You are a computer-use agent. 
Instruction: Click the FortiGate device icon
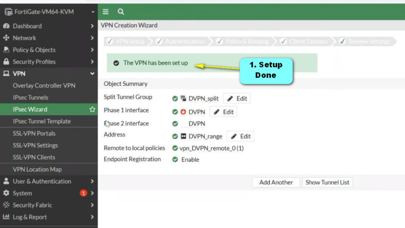coord(8,11)
